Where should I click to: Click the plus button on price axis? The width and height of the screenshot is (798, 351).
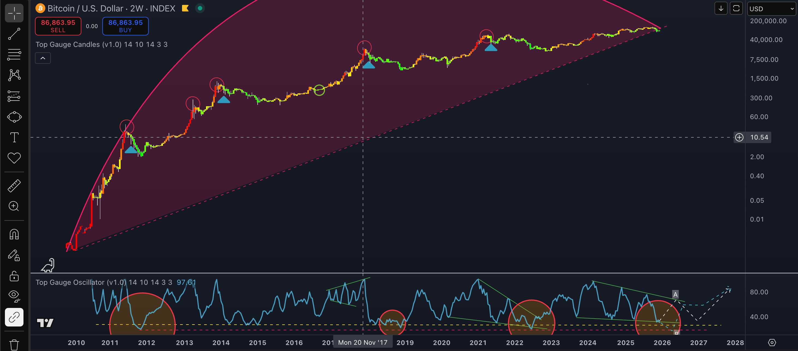(x=739, y=137)
